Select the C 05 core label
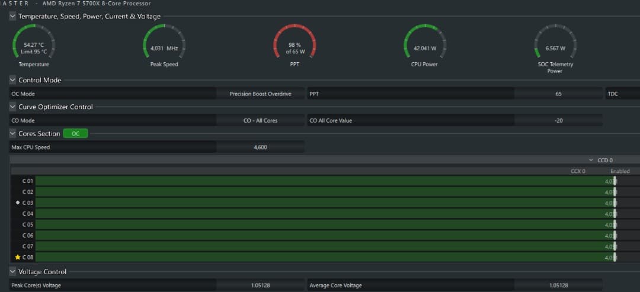 point(28,224)
